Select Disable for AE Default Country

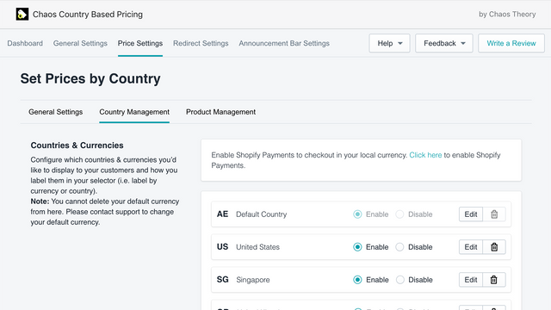point(399,214)
